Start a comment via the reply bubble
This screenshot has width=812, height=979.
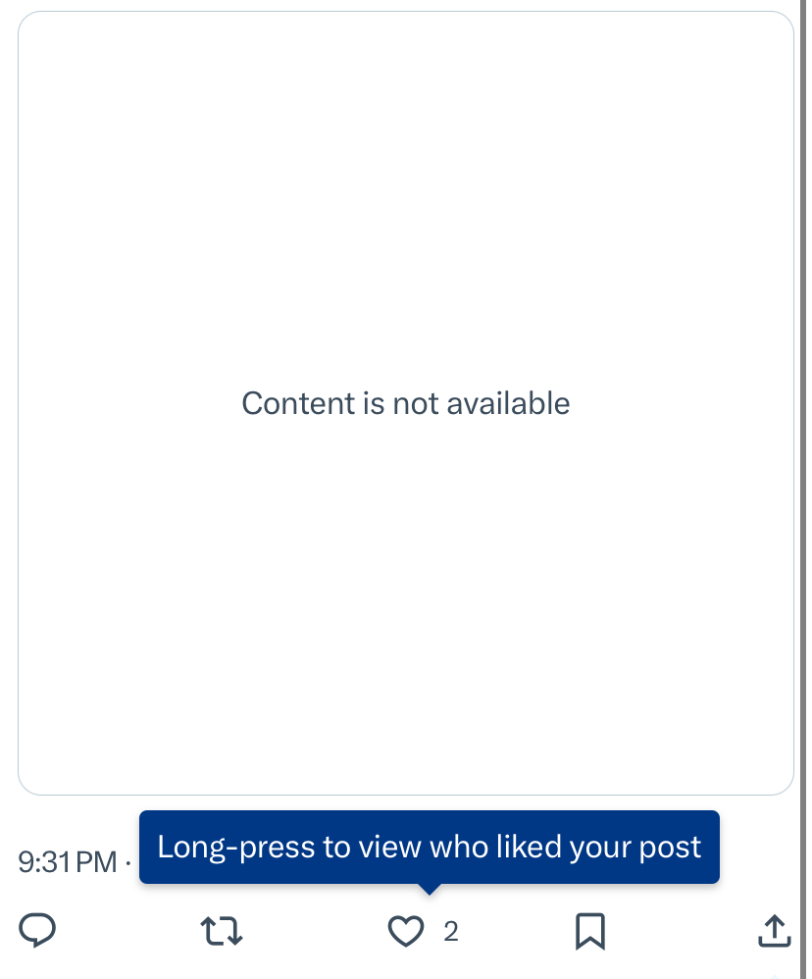(37, 930)
